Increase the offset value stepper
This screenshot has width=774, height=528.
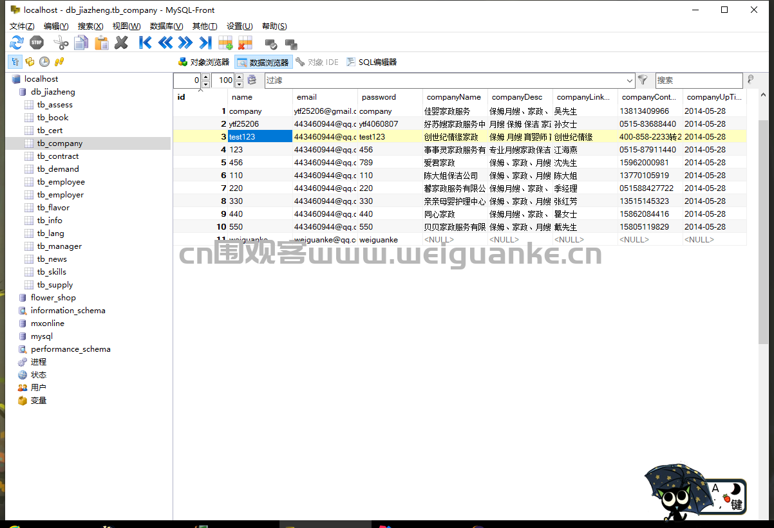click(x=205, y=77)
